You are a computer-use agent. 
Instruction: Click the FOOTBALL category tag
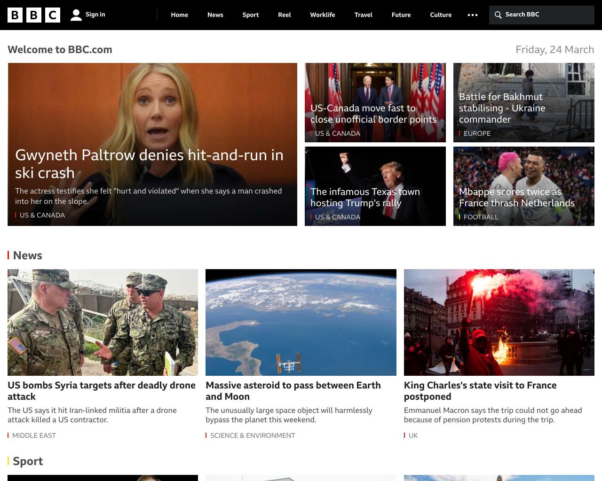coord(481,217)
